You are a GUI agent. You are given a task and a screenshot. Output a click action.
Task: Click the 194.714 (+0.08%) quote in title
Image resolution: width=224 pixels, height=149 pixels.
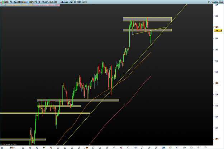point(50,2)
